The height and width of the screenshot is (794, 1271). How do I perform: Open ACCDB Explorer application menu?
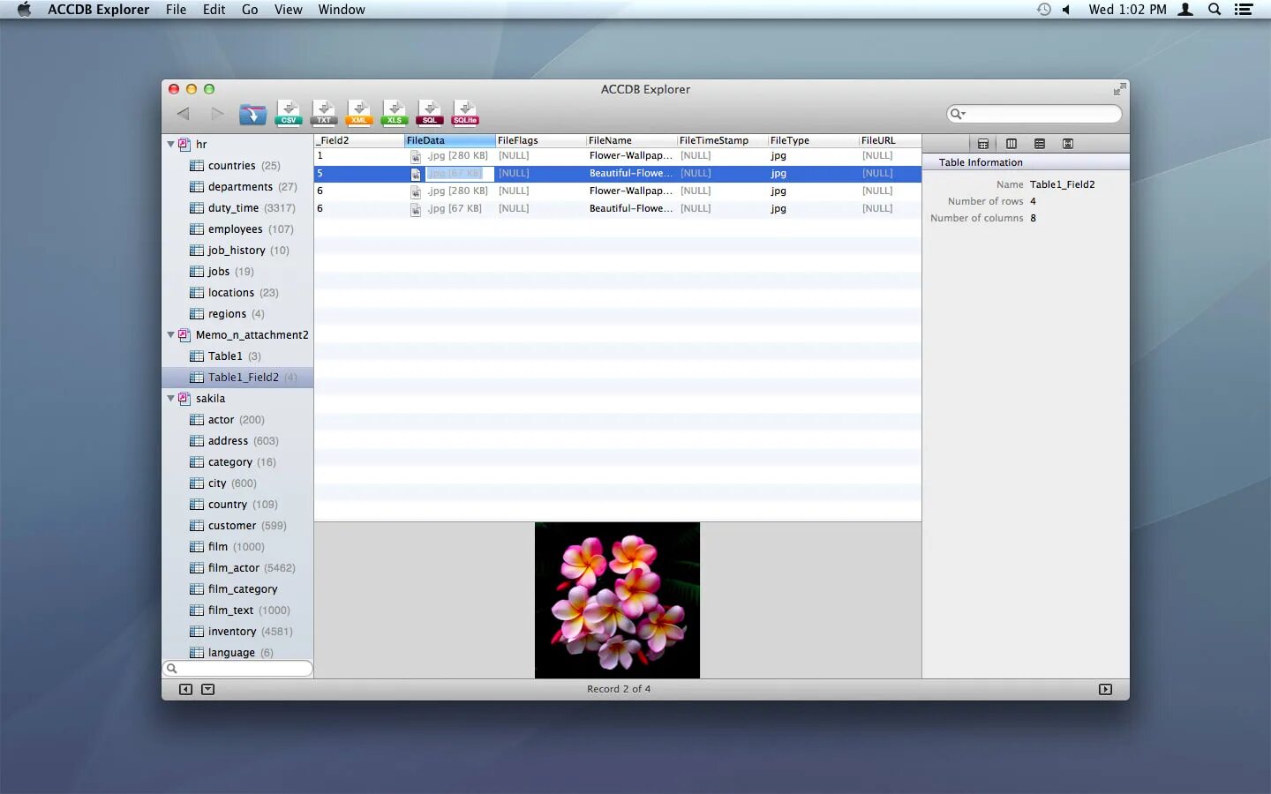[x=98, y=10]
